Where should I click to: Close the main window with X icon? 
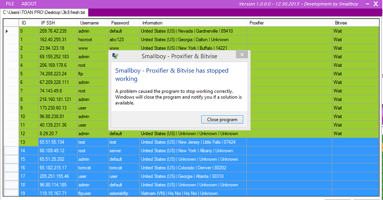point(376,4)
